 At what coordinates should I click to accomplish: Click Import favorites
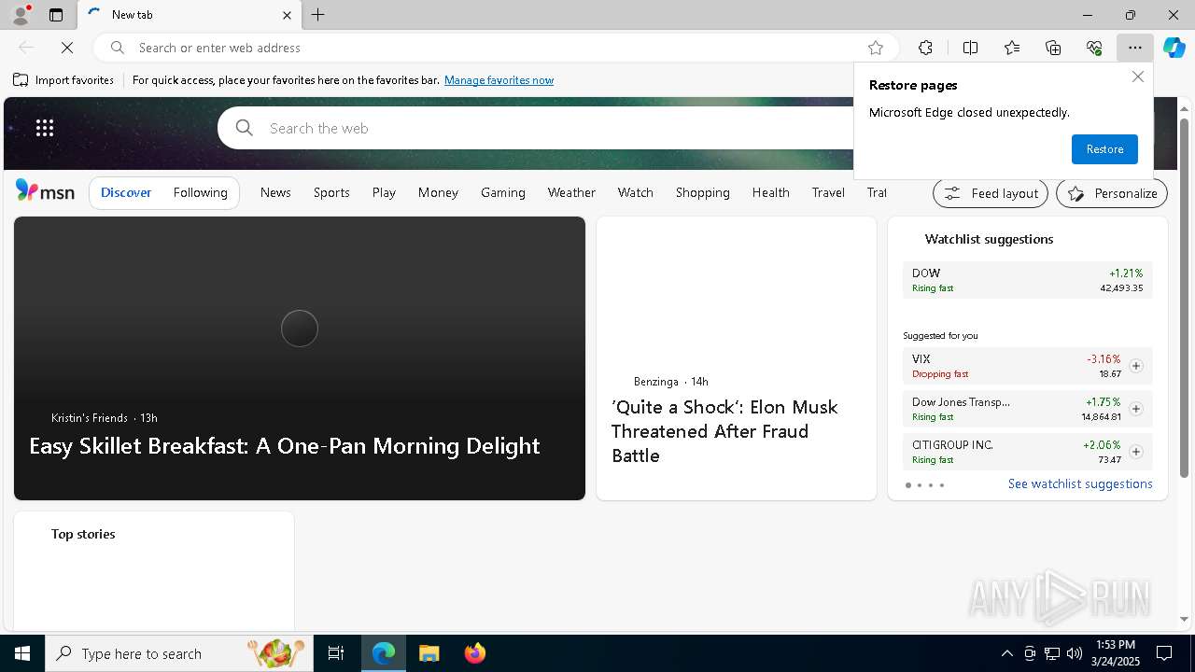(63, 80)
